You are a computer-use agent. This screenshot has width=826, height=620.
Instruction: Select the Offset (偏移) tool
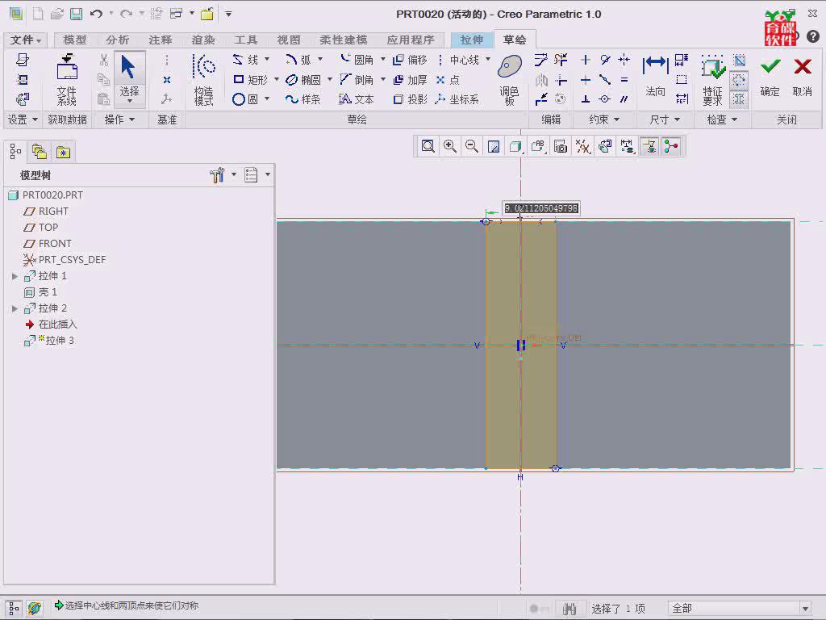click(411, 60)
